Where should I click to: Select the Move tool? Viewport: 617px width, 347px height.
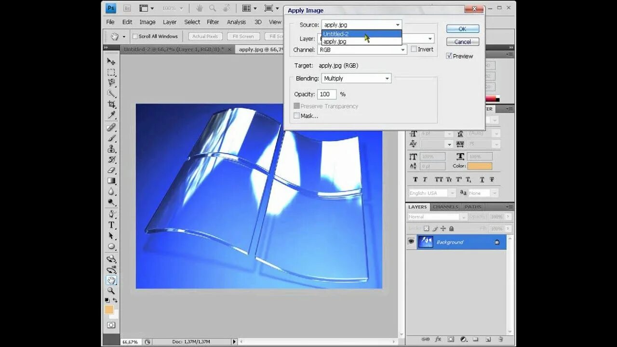(x=111, y=62)
